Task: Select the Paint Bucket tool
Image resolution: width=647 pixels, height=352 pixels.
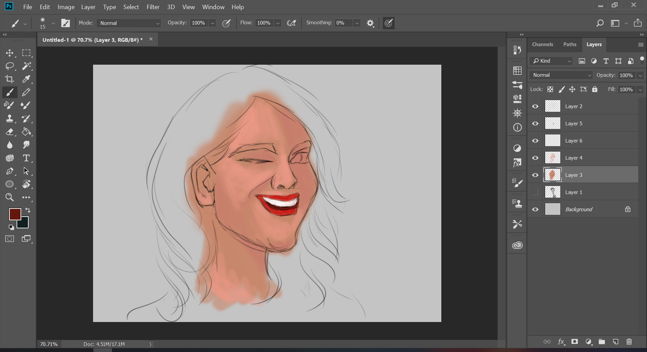Action: pyautogui.click(x=26, y=132)
